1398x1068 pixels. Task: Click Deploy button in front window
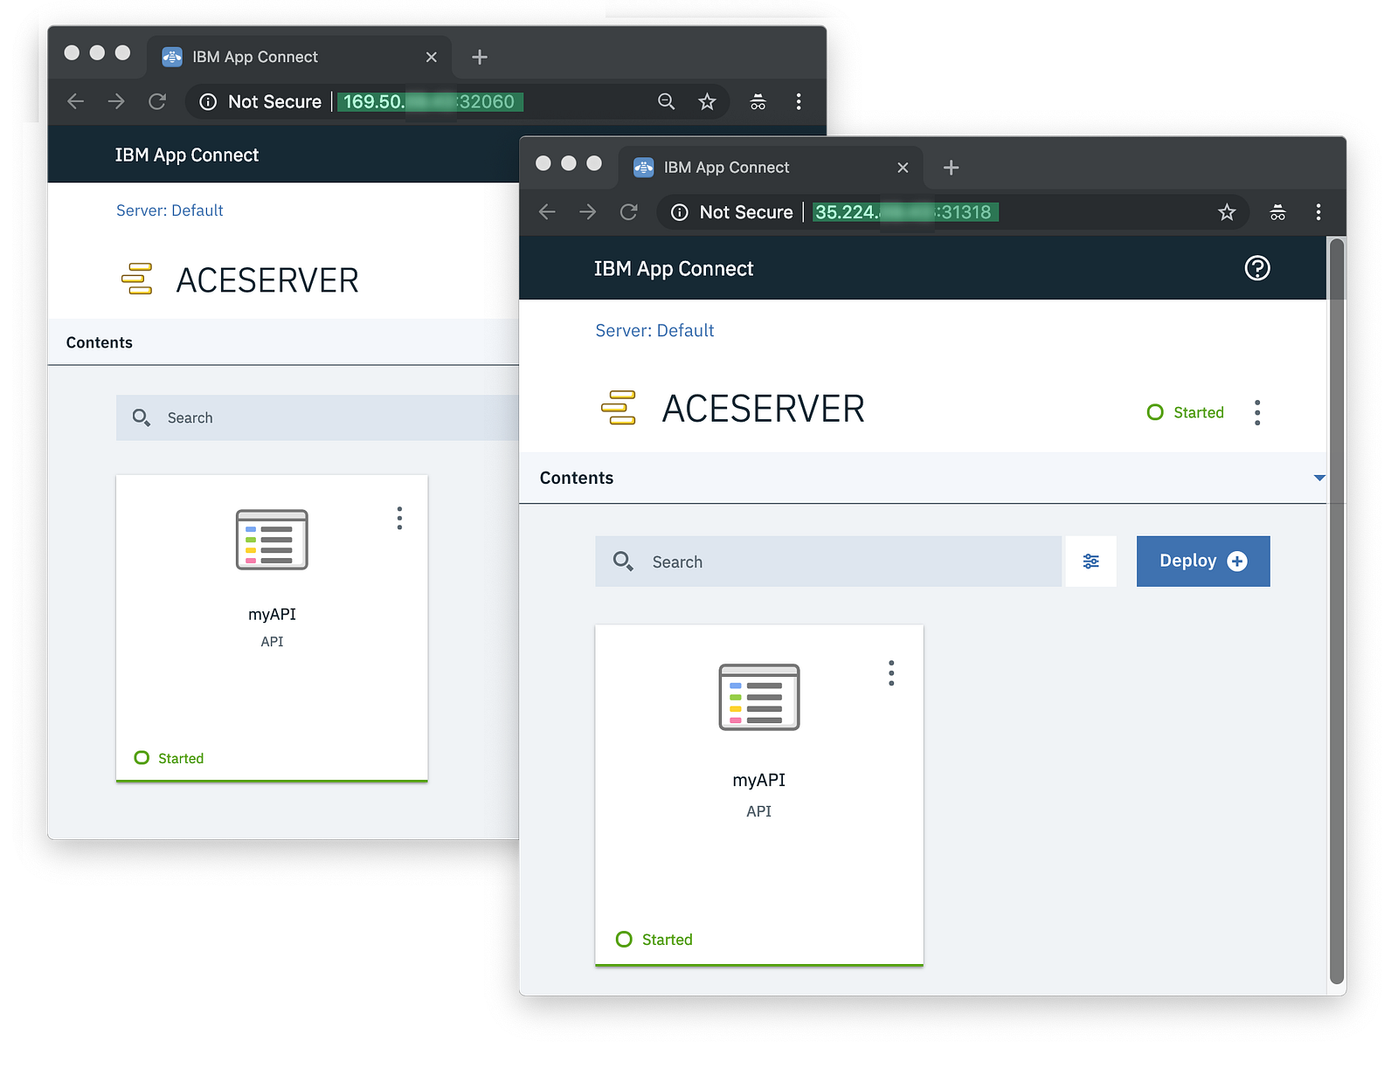coord(1203,562)
